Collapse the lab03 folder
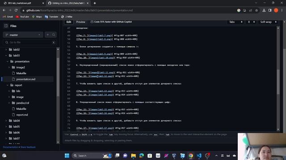The image size is (286, 160). pos(6,56)
